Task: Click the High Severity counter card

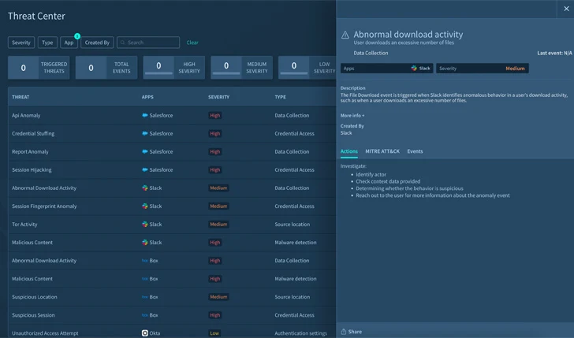Action: coord(174,68)
